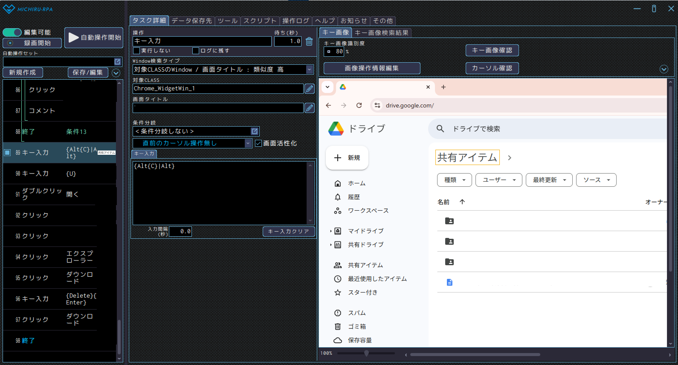This screenshot has height=365, width=678.
Task: Enable the 実行しない checkbox
Action: click(x=137, y=51)
